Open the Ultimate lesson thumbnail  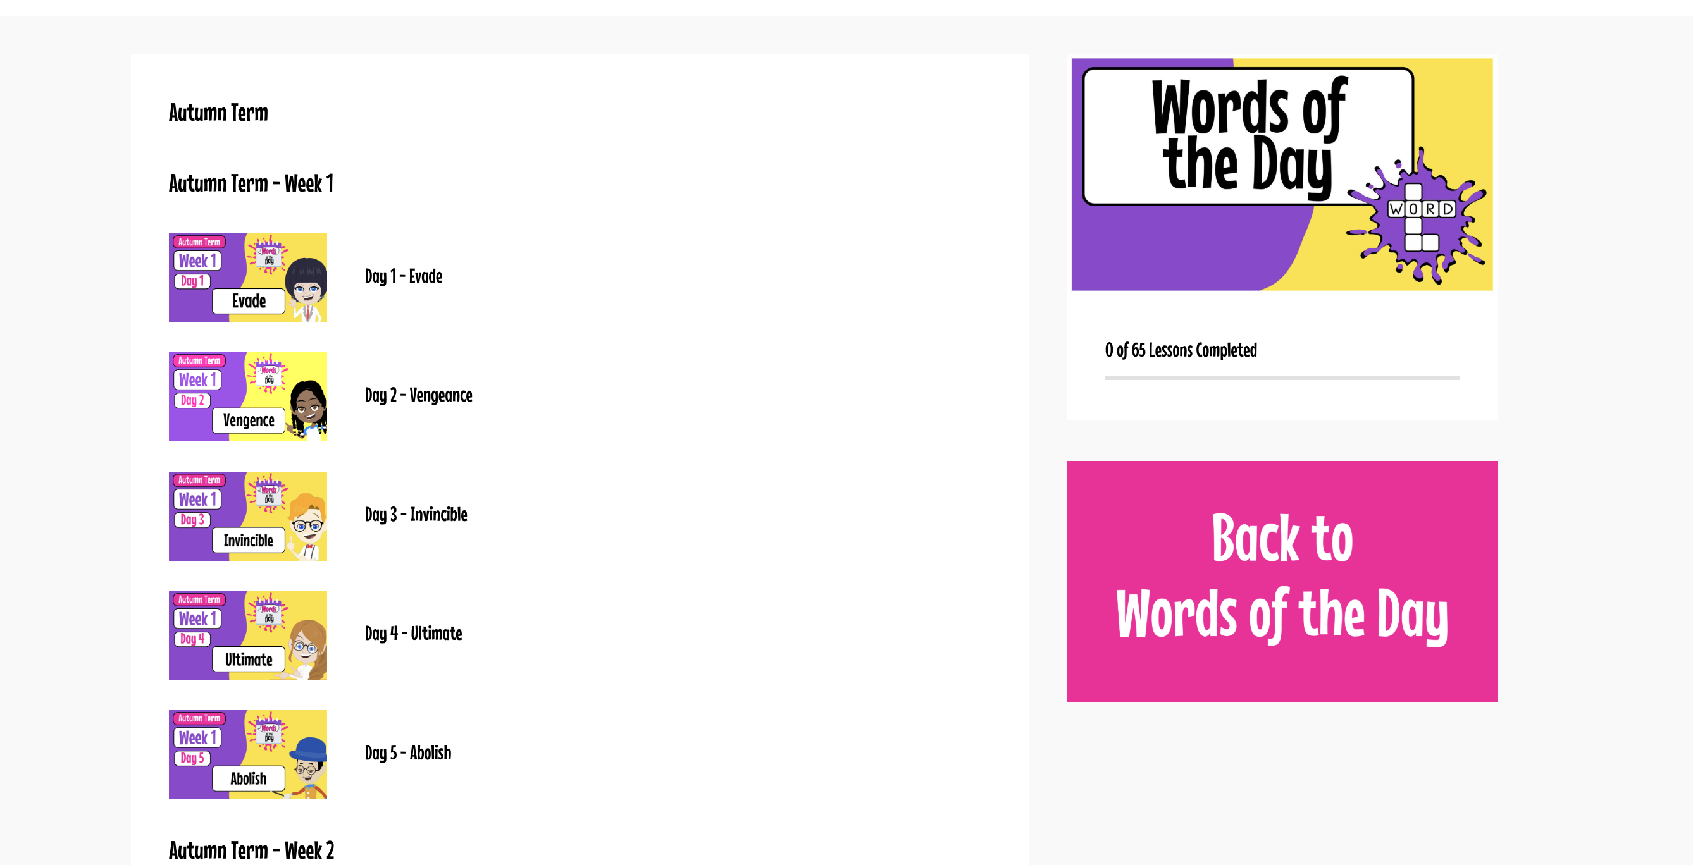(x=247, y=635)
